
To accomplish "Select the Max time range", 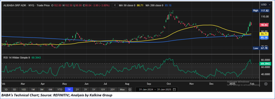I will [x=122, y=89].
